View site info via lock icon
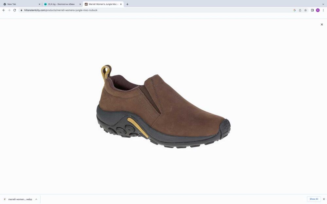The image size is (327, 204). pyautogui.click(x=21, y=10)
